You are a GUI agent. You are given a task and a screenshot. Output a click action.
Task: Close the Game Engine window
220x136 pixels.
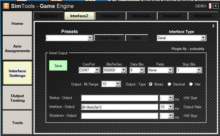click(215, 6)
